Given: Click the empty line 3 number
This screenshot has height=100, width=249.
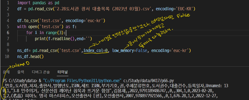Looking at the screenshot, I should pos(8,15).
